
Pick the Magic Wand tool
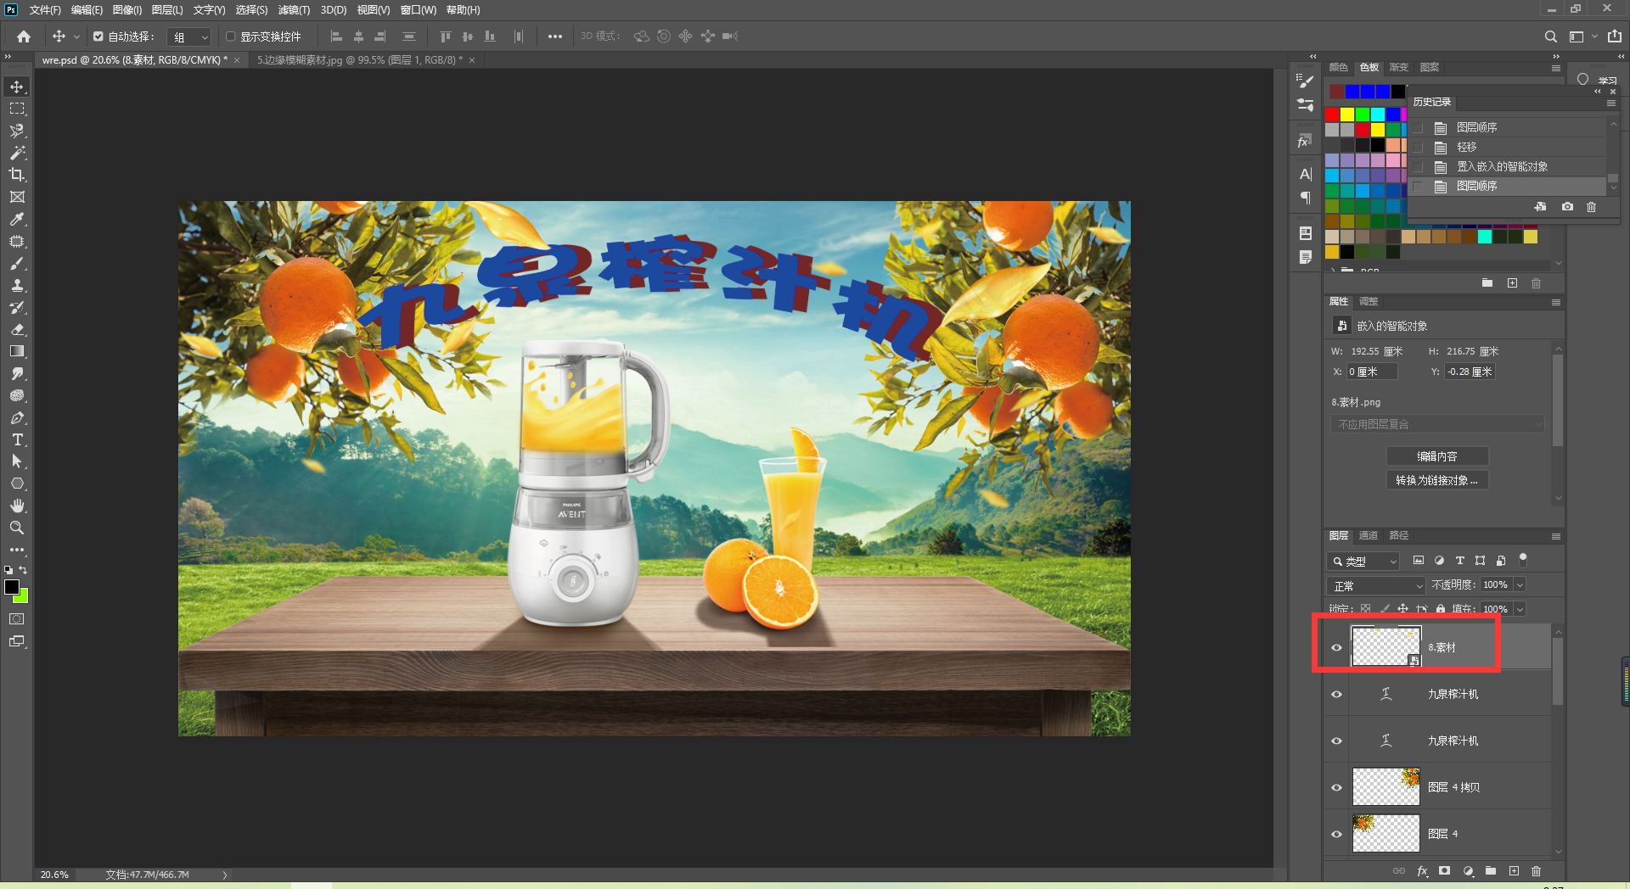pyautogui.click(x=17, y=153)
